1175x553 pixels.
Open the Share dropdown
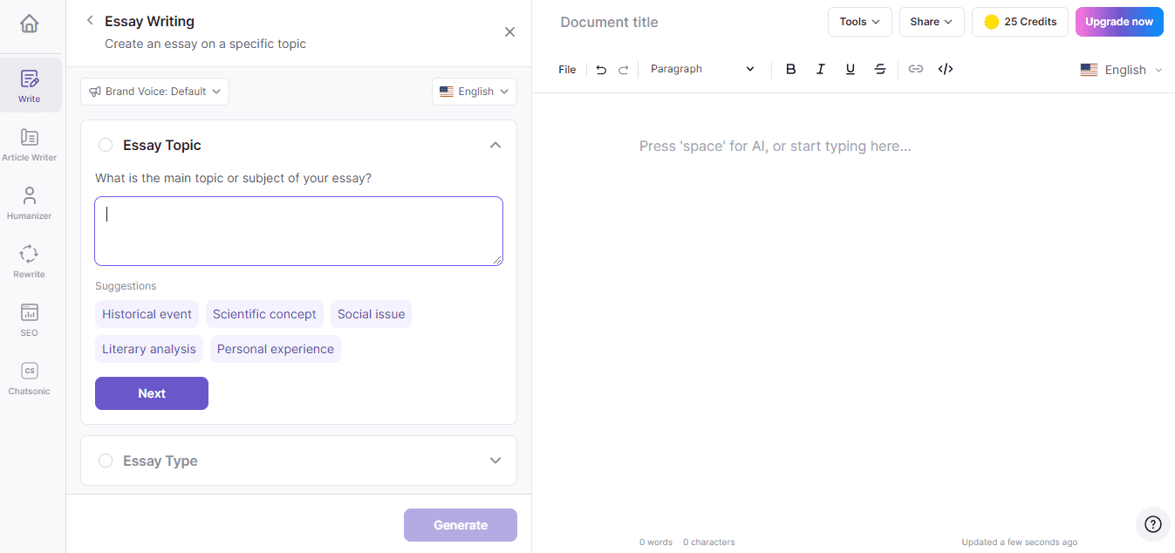coord(931,22)
